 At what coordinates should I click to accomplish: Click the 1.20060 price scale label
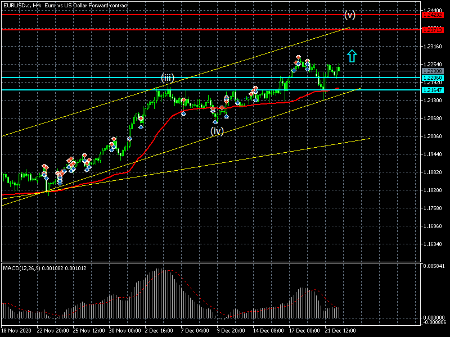(434, 136)
